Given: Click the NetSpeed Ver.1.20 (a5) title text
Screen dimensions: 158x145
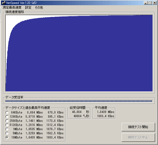Looking at the screenshot, I should pos(21,3).
